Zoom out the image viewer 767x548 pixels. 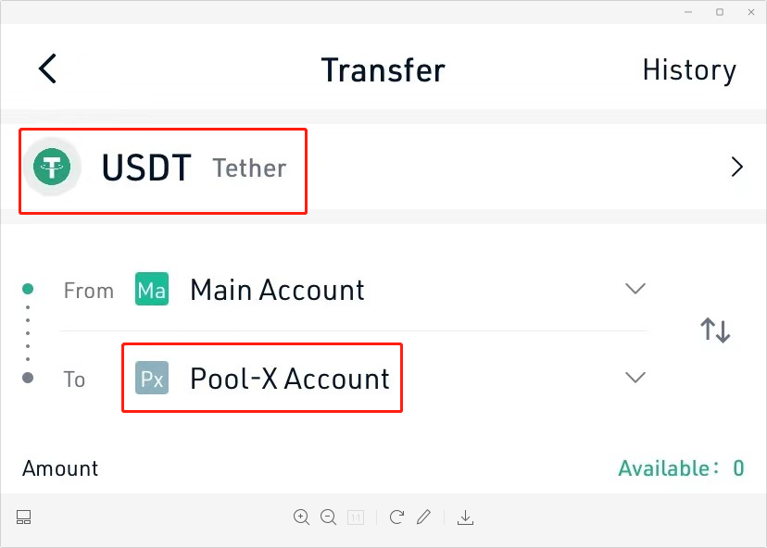pos(328,517)
